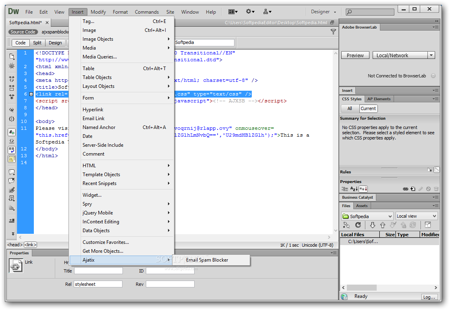Image resolution: width=450 pixels, height=310 pixels.
Task: Open the Extend Dreamweaver gear menu
Action: pyautogui.click(x=250, y=12)
